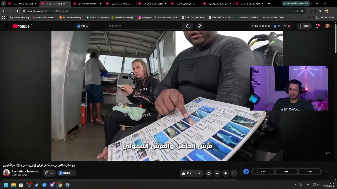Show hidden system tray icons

click(295, 185)
